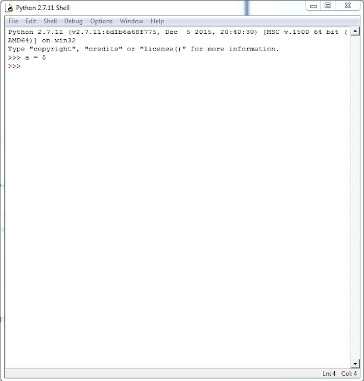The height and width of the screenshot is (381, 364).
Task: Open the Help menu
Action: (x=157, y=21)
